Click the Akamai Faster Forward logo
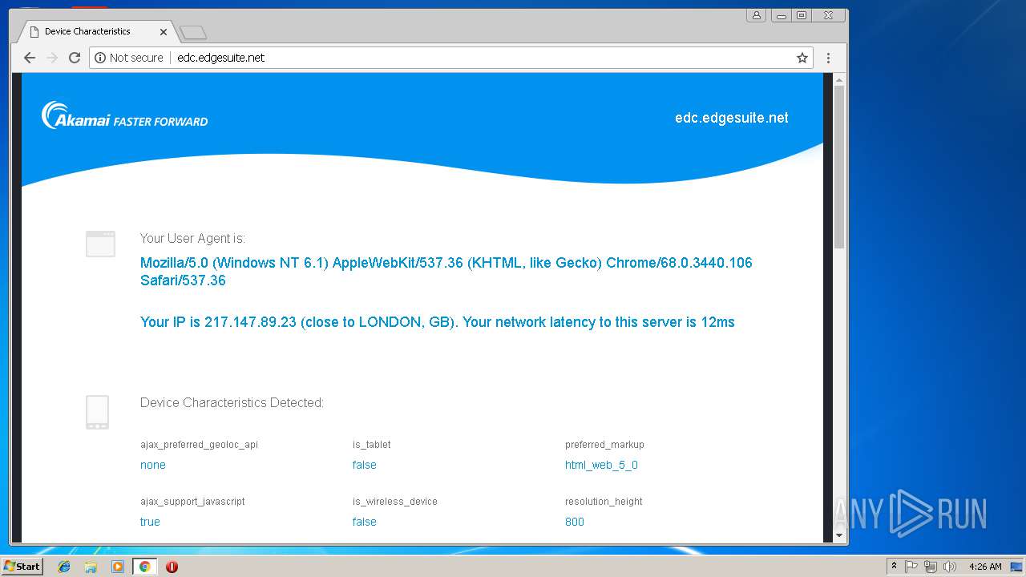 pos(124,115)
